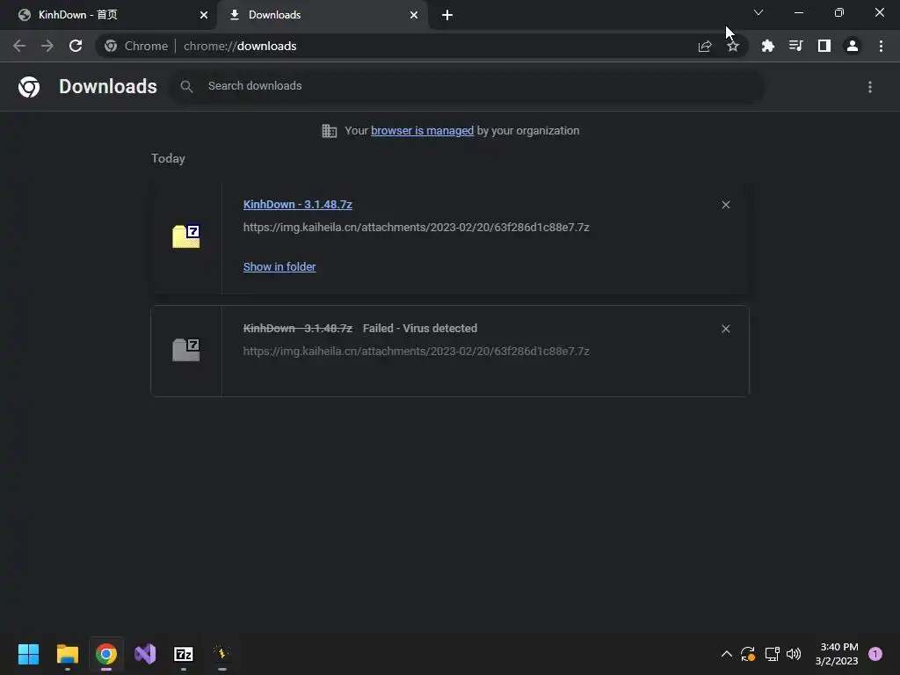This screenshot has width=900, height=675.
Task: Show hidden system tray icons
Action: 726,654
